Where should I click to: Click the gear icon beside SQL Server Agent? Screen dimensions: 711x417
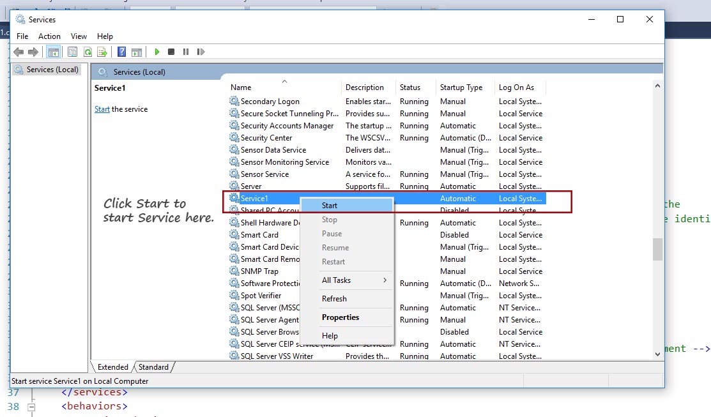coord(234,319)
